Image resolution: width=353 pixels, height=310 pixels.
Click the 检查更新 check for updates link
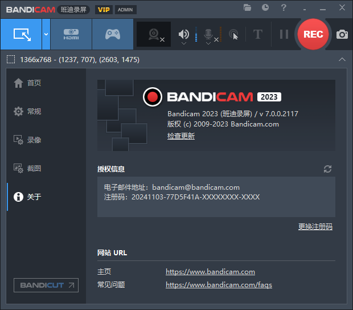point(181,136)
